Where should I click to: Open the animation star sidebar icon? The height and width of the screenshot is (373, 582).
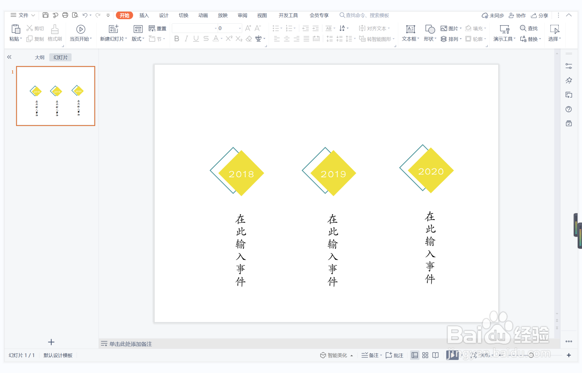pyautogui.click(x=569, y=80)
